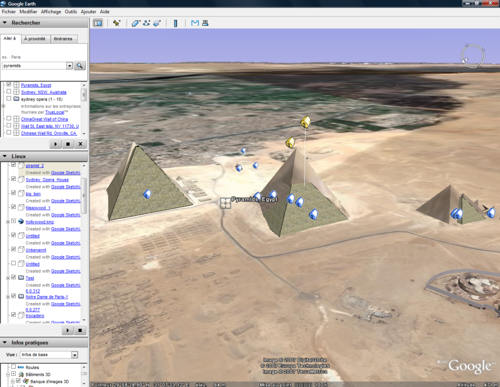Clear search results with the X button
Viewport: 500px width, 387px height.
click(x=81, y=144)
